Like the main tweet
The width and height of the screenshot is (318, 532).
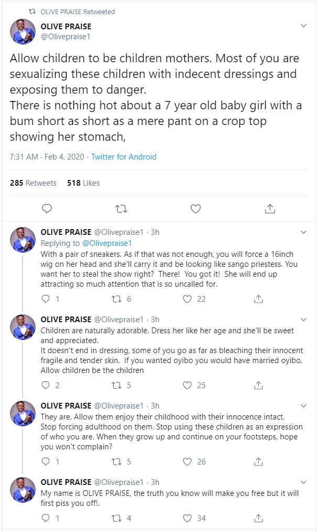click(x=195, y=209)
